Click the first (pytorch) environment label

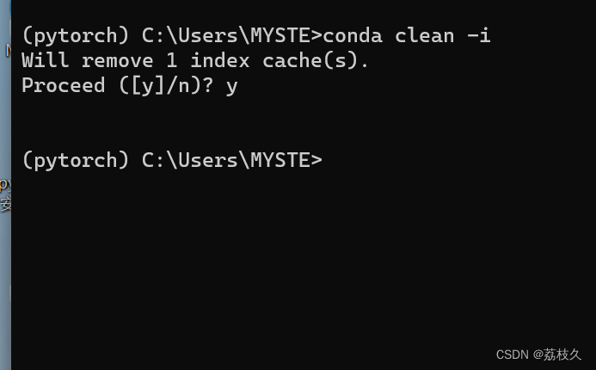pyautogui.click(x=75, y=36)
